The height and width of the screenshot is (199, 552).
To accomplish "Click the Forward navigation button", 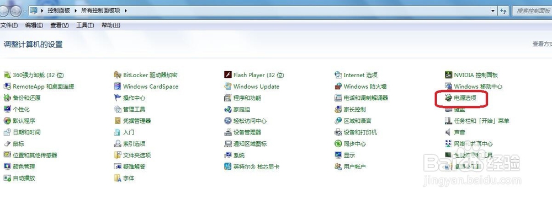I will click(16, 11).
